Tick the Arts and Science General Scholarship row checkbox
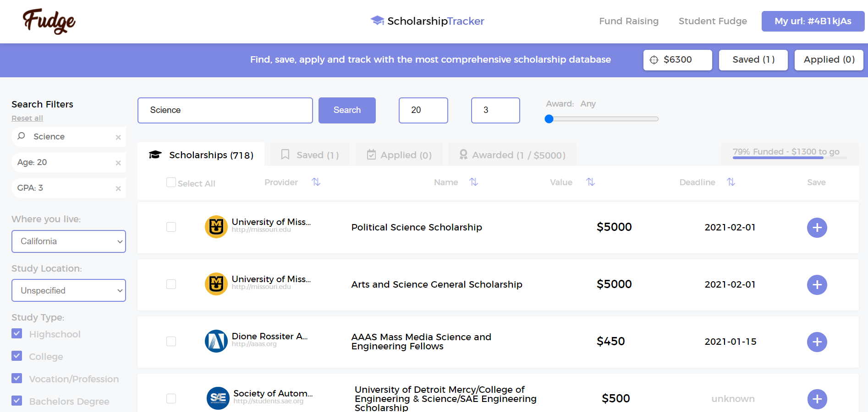 [x=171, y=284]
